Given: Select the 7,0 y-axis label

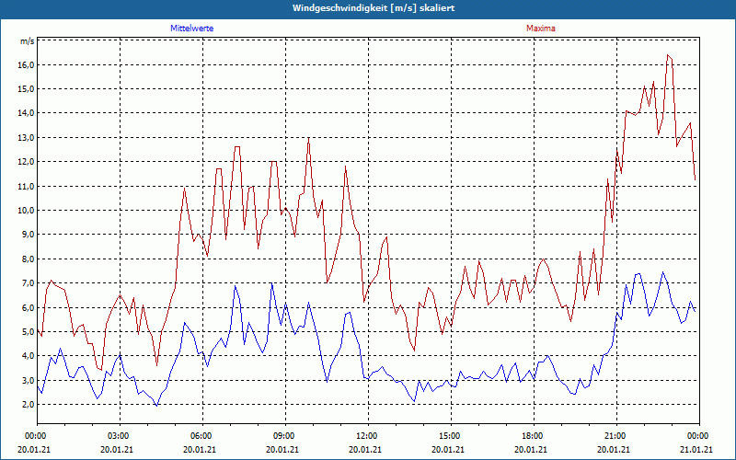Looking at the screenshot, I should (x=29, y=283).
